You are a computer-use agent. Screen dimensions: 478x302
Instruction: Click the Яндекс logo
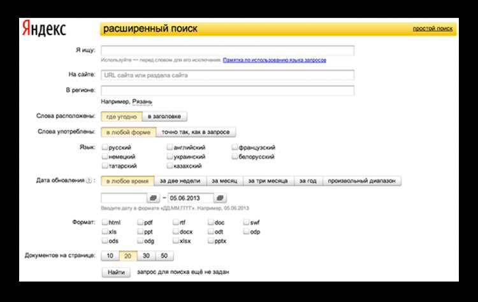click(x=44, y=29)
